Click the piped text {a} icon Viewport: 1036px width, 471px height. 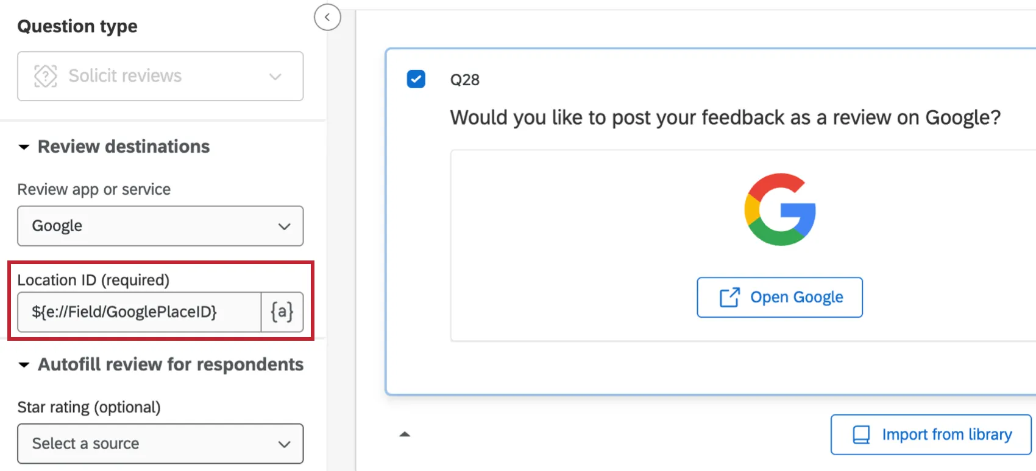point(282,312)
